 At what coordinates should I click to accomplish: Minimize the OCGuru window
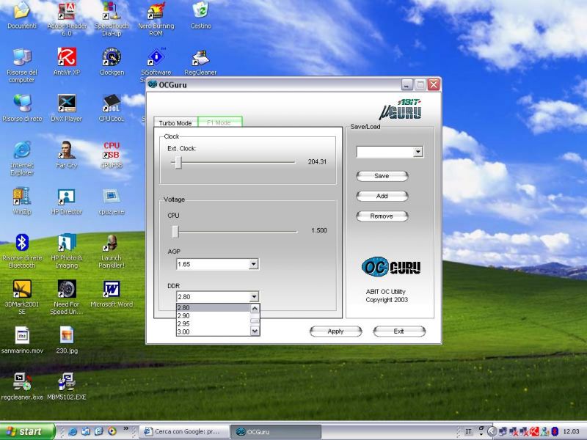tap(407, 84)
